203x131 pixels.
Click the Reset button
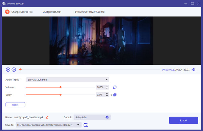[15, 105]
